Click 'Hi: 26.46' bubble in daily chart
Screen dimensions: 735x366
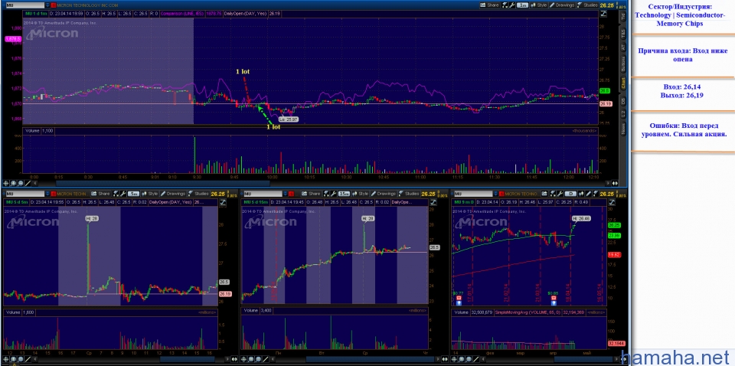pyautogui.click(x=582, y=218)
